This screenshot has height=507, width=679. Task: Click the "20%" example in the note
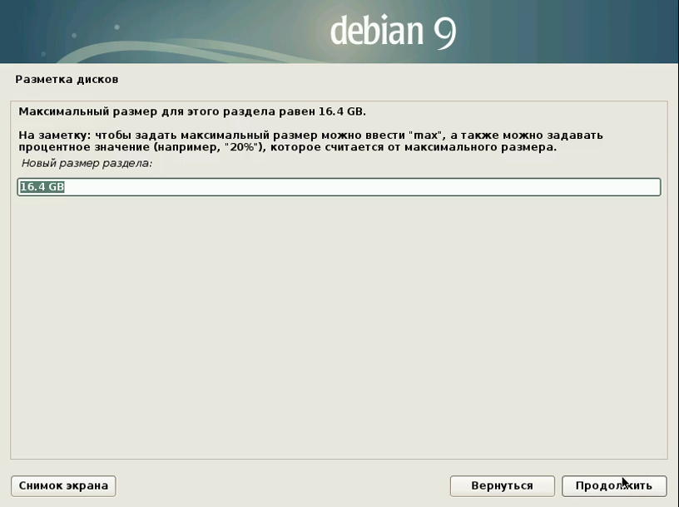point(242,147)
